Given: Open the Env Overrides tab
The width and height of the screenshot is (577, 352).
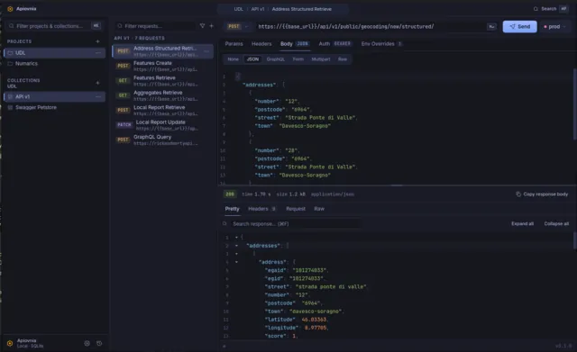Looking at the screenshot, I should [381, 44].
